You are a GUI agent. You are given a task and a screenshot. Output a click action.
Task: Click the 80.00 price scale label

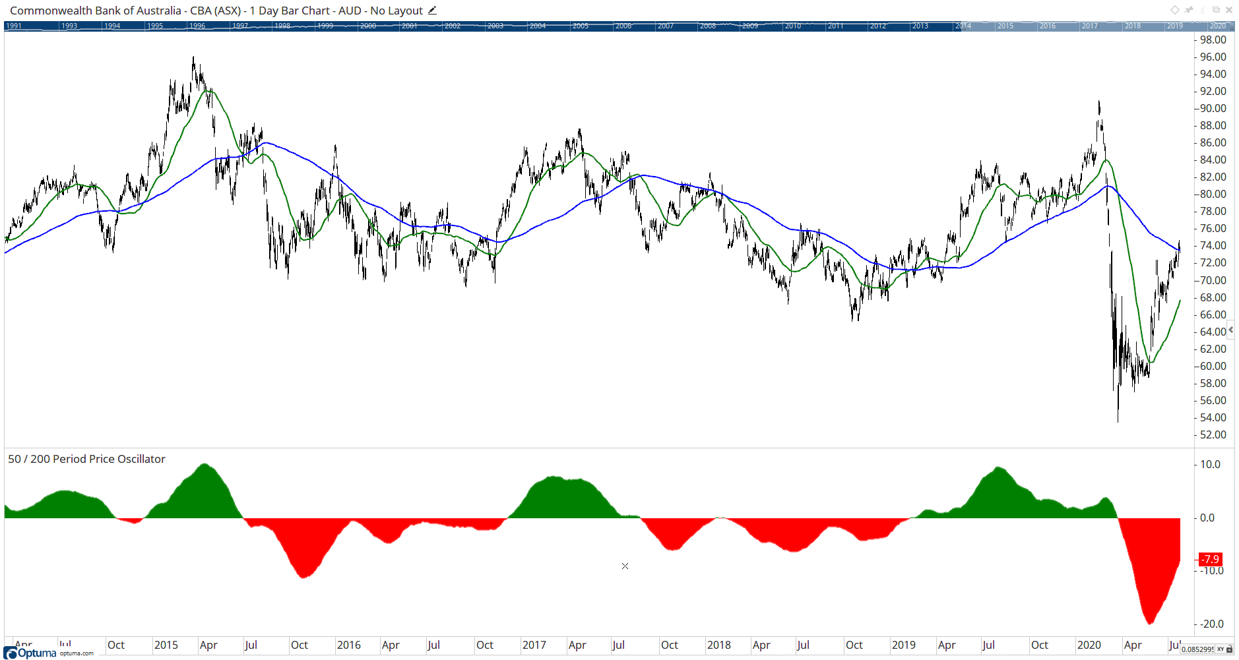pos(1213,194)
